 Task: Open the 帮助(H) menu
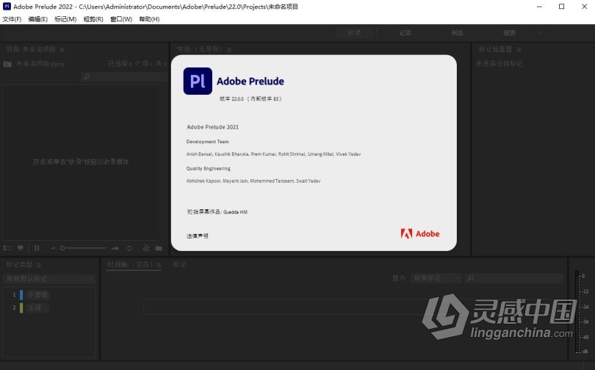(150, 19)
